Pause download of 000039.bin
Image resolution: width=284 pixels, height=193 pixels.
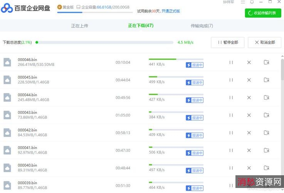231,186
